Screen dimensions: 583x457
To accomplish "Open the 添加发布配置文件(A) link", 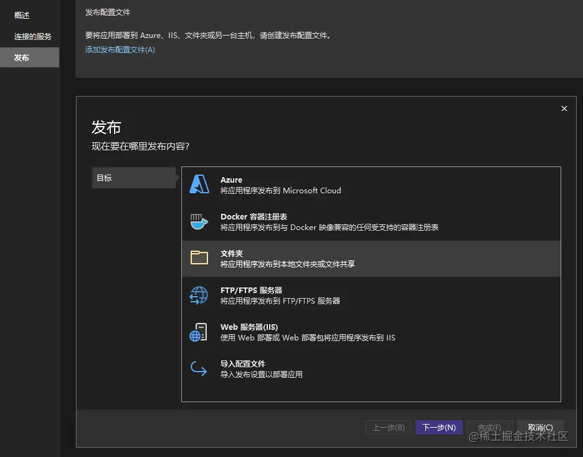I will click(x=120, y=48).
